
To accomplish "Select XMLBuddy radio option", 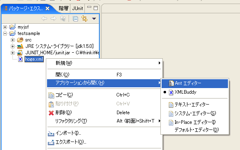I will (x=195, y=92).
